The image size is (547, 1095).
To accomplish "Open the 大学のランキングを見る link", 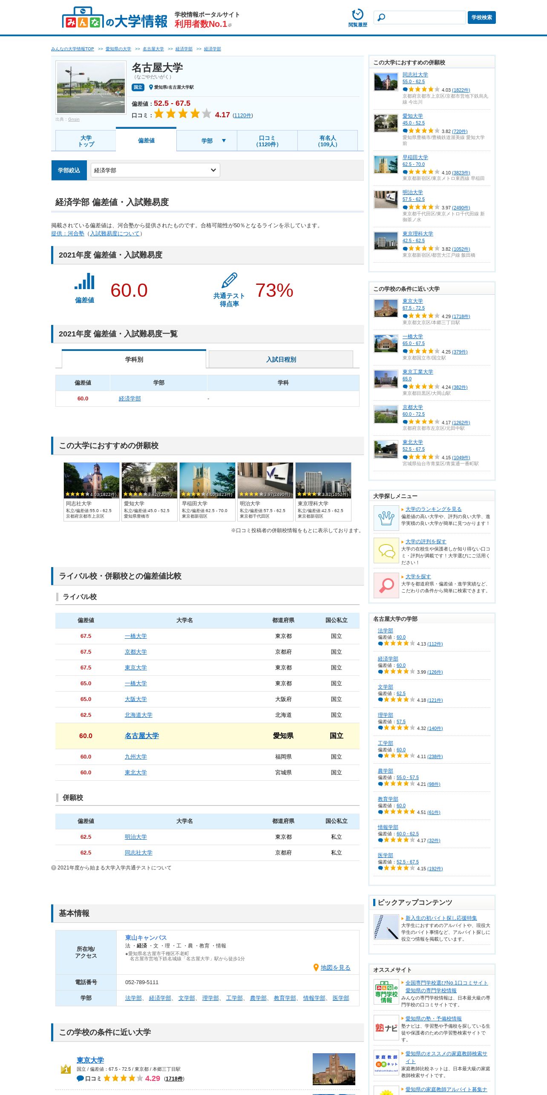I will coord(433,509).
